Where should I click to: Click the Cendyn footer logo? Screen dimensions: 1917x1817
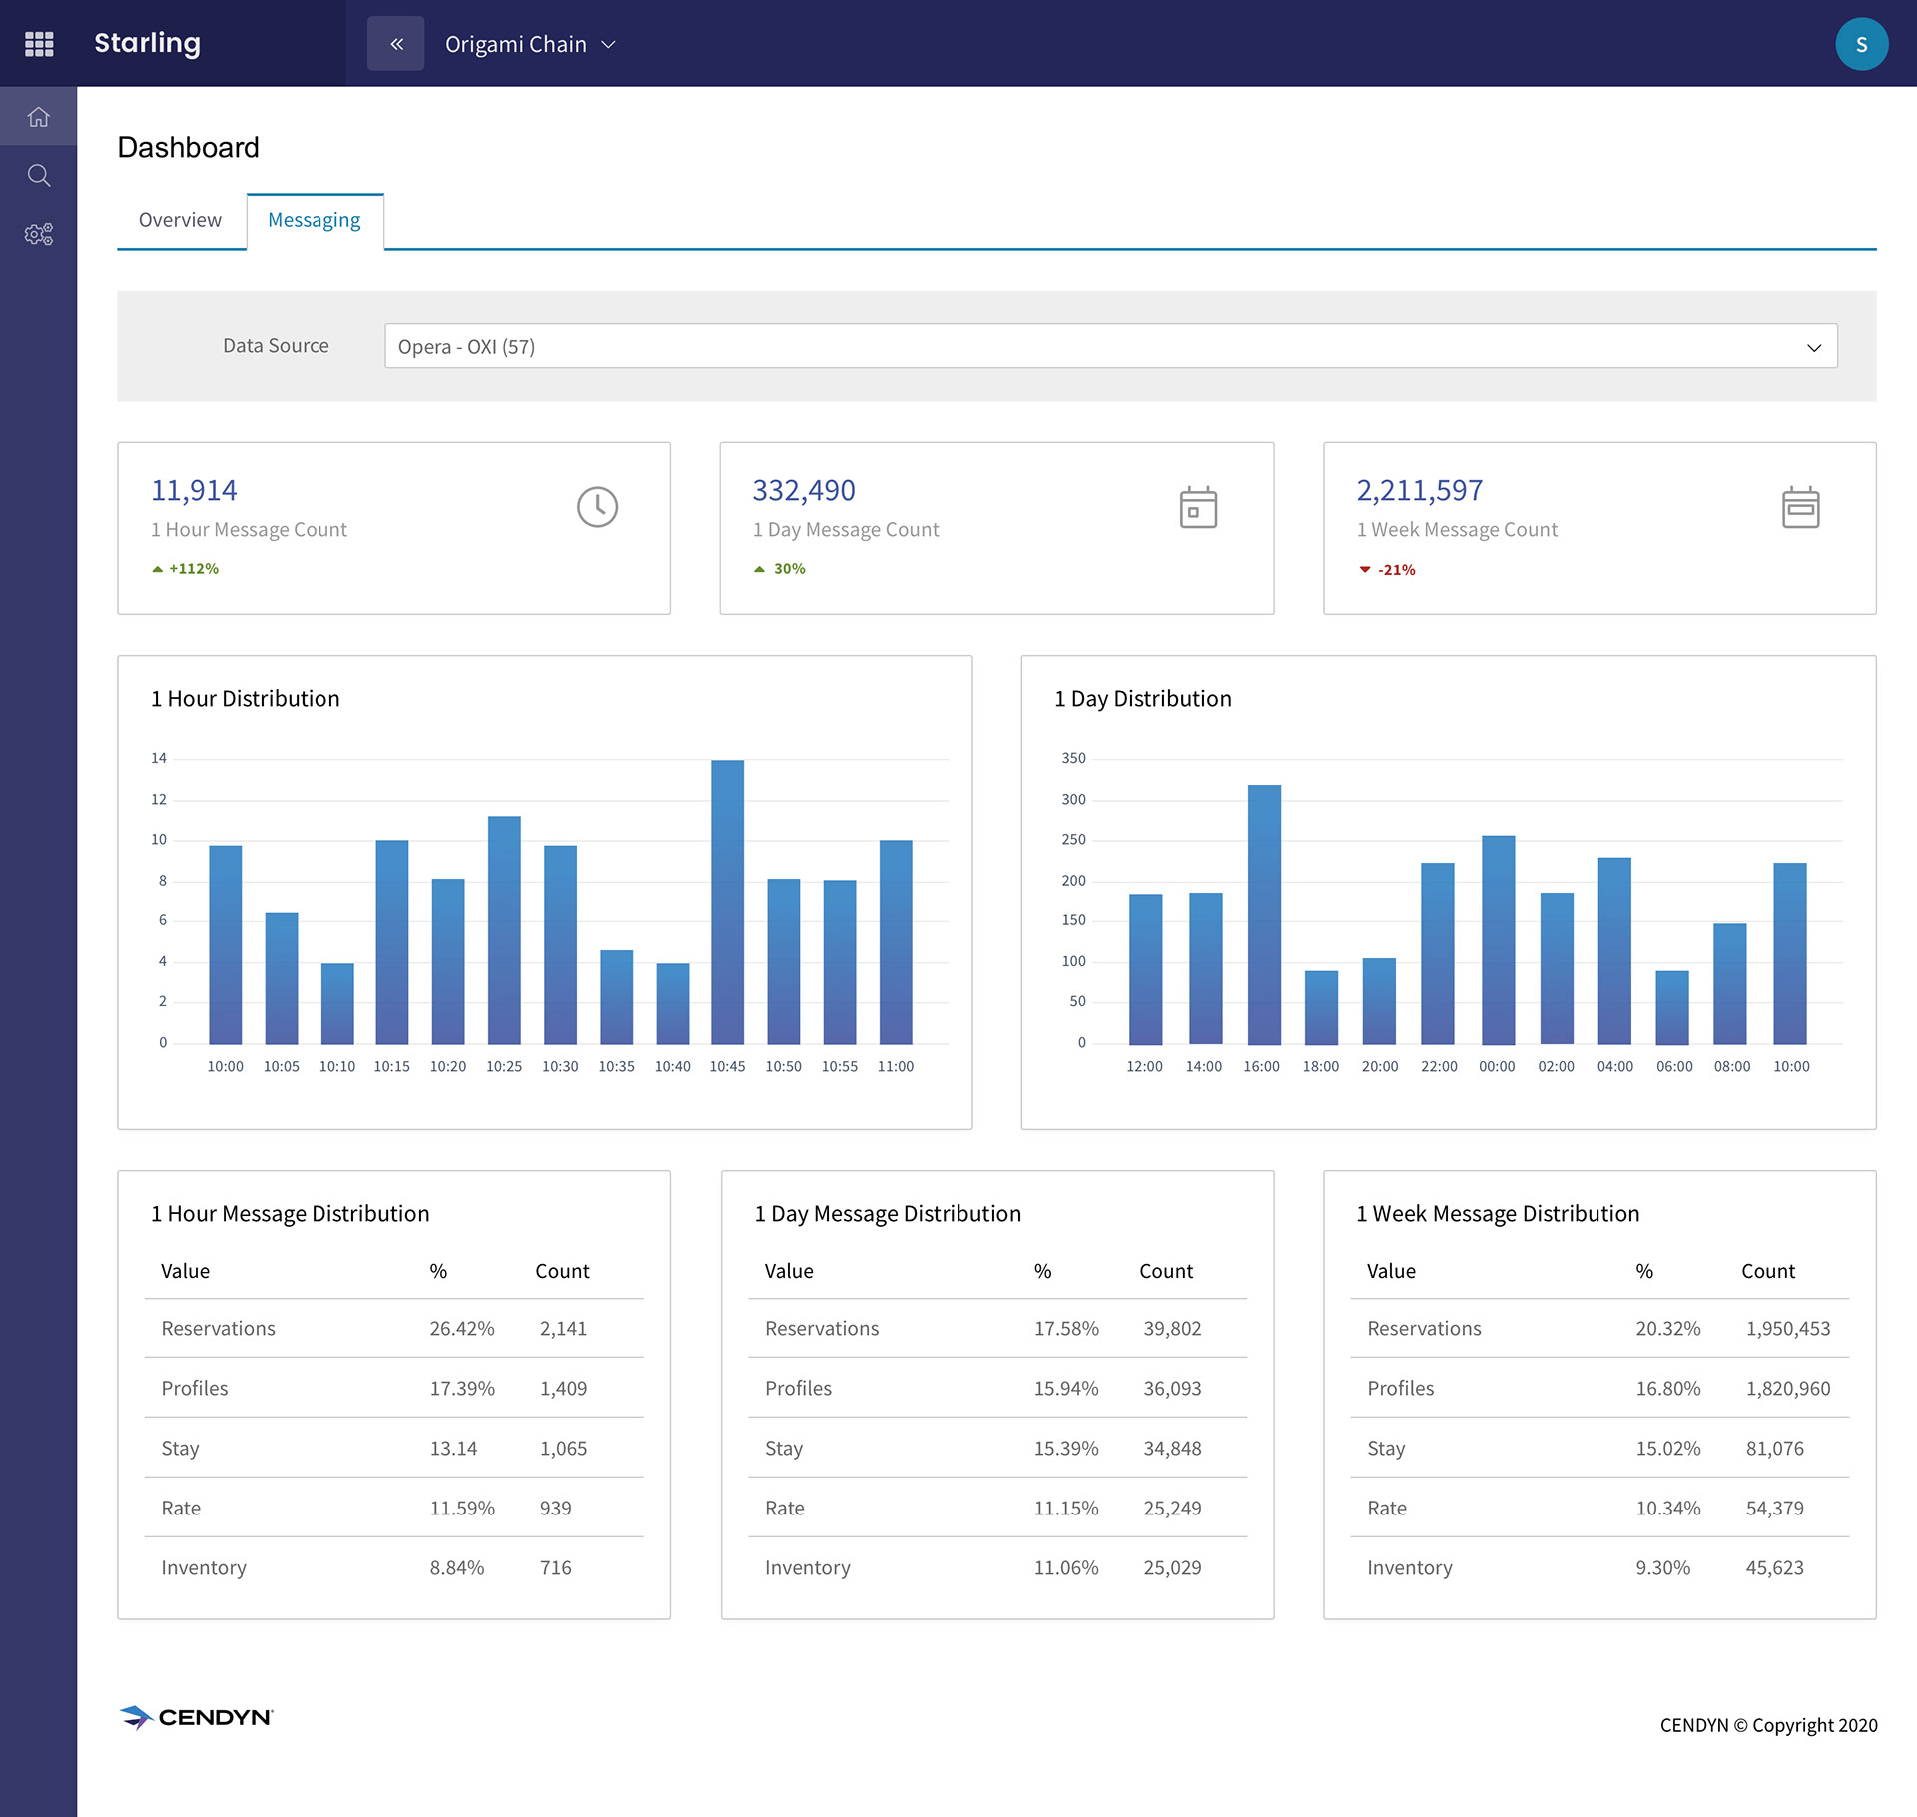tap(196, 1717)
